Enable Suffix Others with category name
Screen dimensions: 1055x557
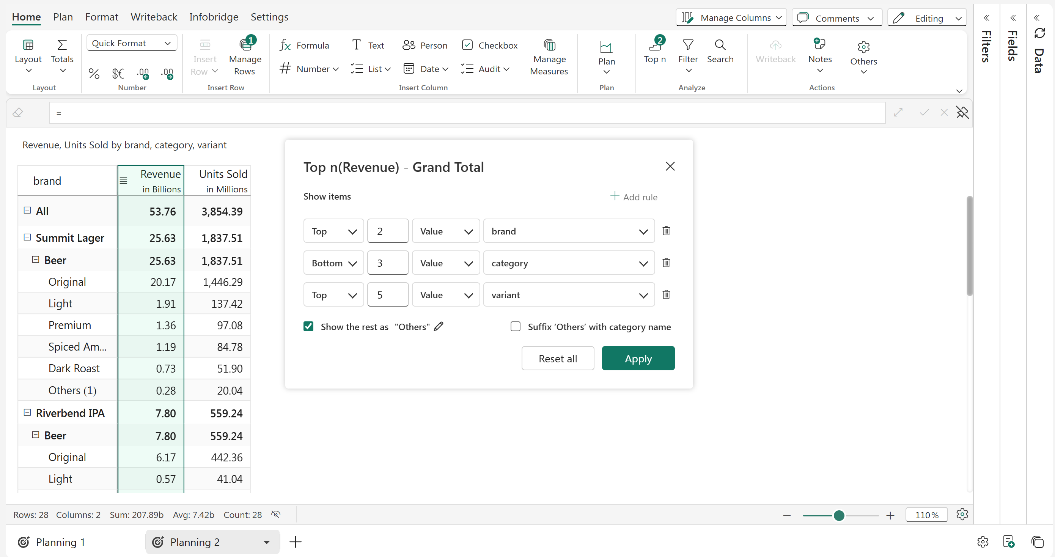[x=515, y=326]
